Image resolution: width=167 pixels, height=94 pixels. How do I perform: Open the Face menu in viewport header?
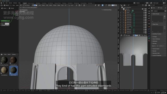[x=62, y=5]
